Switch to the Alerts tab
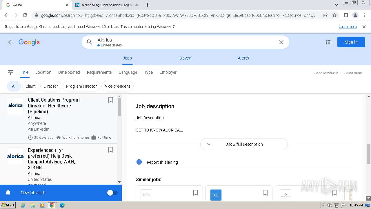This screenshot has width=371, height=209. point(243,58)
